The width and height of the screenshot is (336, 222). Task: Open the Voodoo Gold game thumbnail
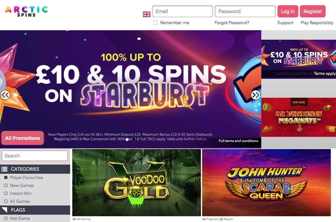tap(136, 183)
